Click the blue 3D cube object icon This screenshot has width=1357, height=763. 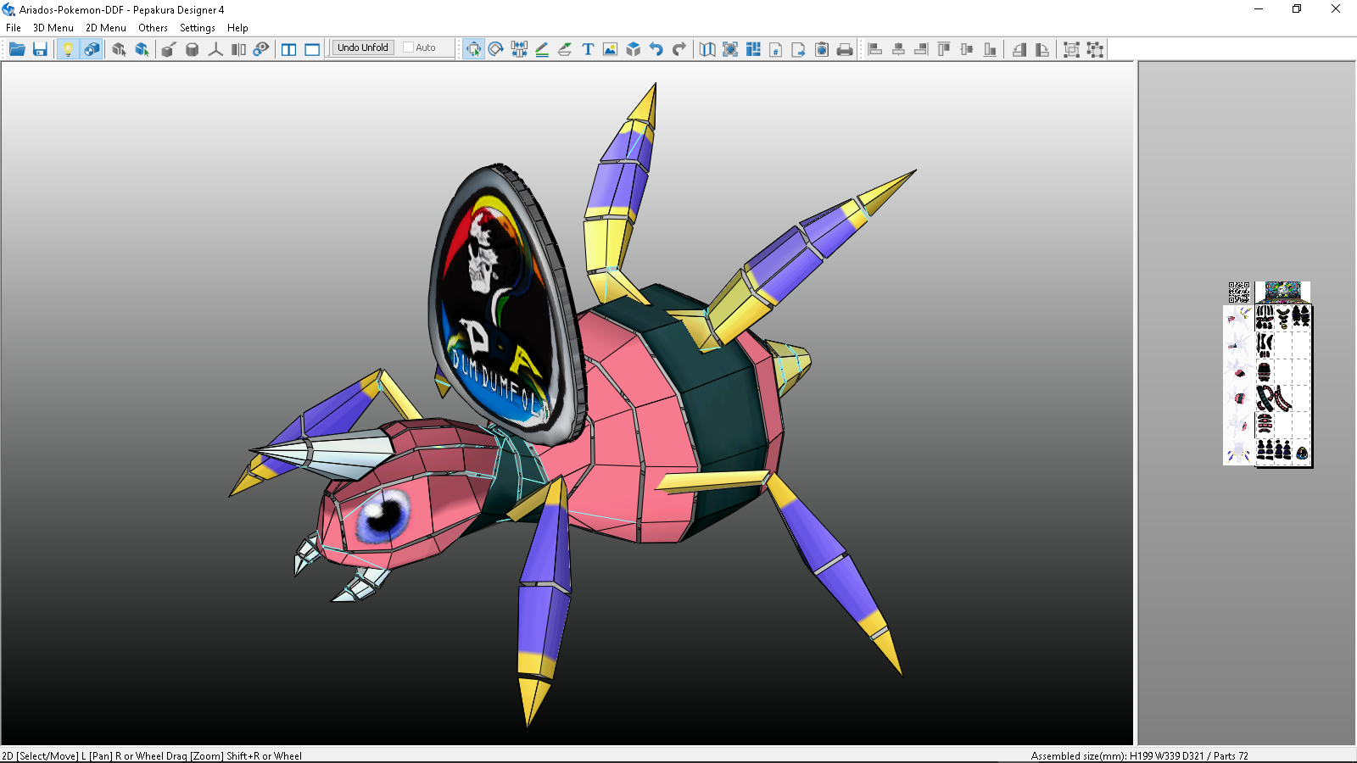[x=633, y=49]
